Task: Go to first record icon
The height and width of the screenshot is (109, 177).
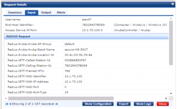Action: [7, 104]
